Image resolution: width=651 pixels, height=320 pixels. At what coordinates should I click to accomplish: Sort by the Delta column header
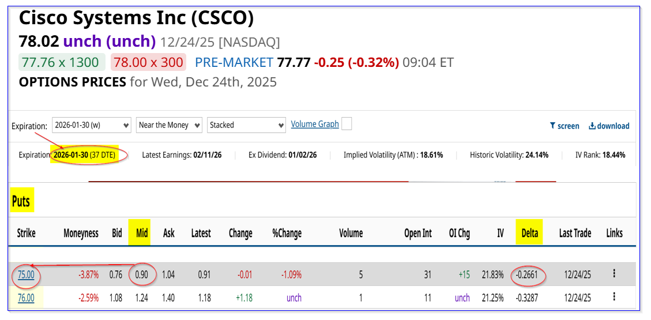click(529, 234)
